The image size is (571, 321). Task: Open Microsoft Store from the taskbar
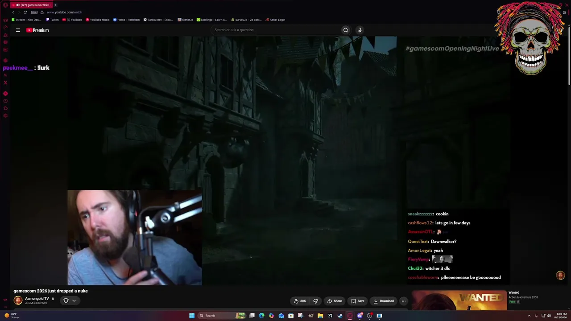tap(291, 316)
